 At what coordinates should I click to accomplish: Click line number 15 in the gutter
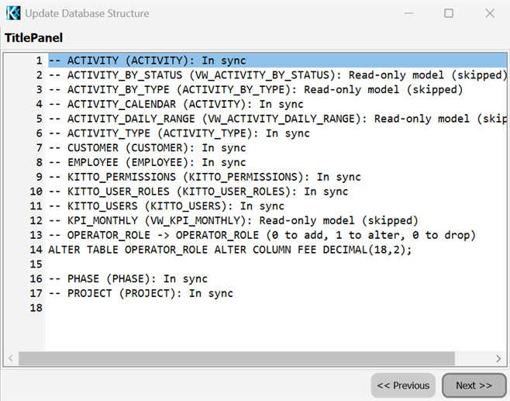click(x=36, y=264)
